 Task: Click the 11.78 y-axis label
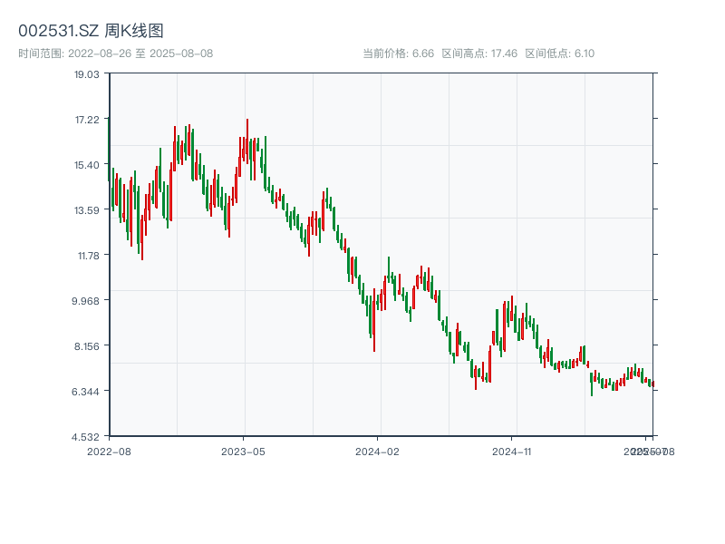pos(87,256)
